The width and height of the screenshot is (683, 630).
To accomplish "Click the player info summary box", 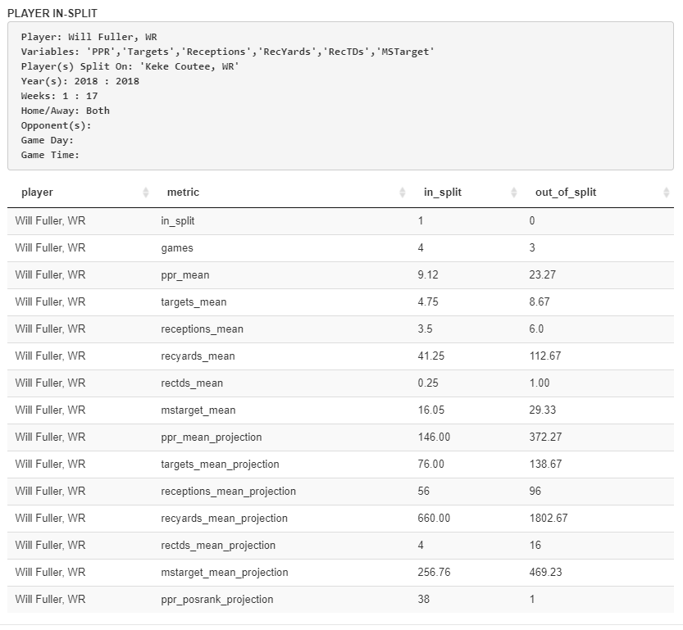I will click(340, 96).
